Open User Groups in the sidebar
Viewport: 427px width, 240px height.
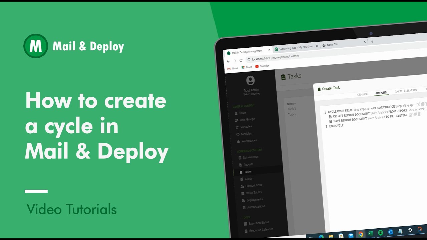[x=245, y=119]
